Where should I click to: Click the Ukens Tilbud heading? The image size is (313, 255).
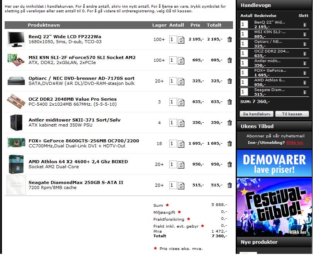coord(257,126)
